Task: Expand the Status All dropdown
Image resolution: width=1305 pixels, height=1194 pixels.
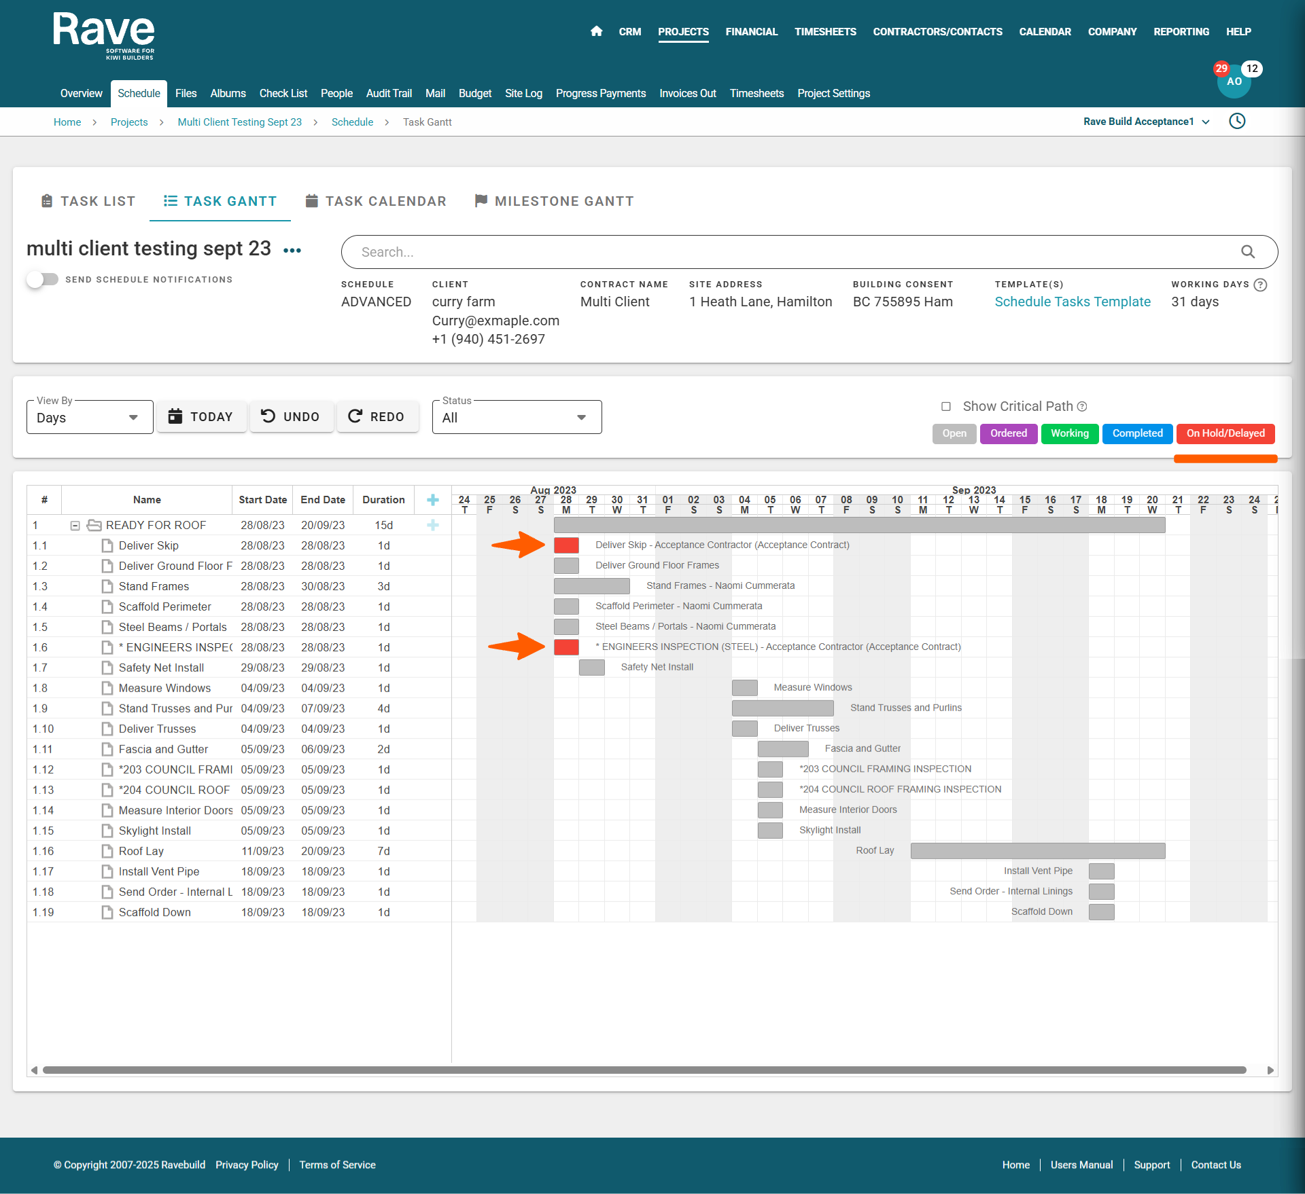Action: 517,417
